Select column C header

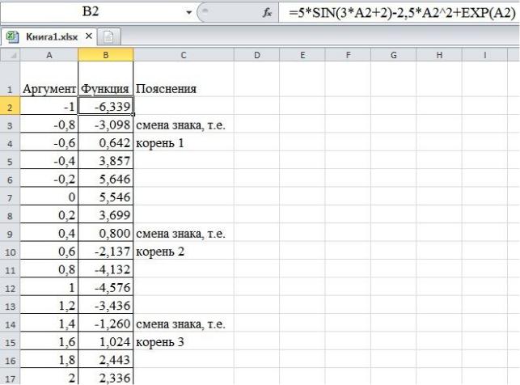click(184, 55)
